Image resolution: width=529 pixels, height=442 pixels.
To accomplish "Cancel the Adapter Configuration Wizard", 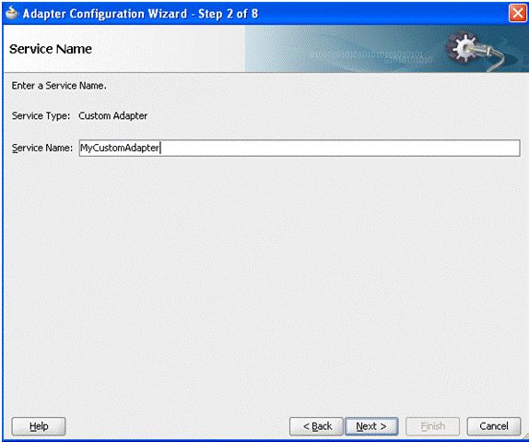I will click(494, 426).
